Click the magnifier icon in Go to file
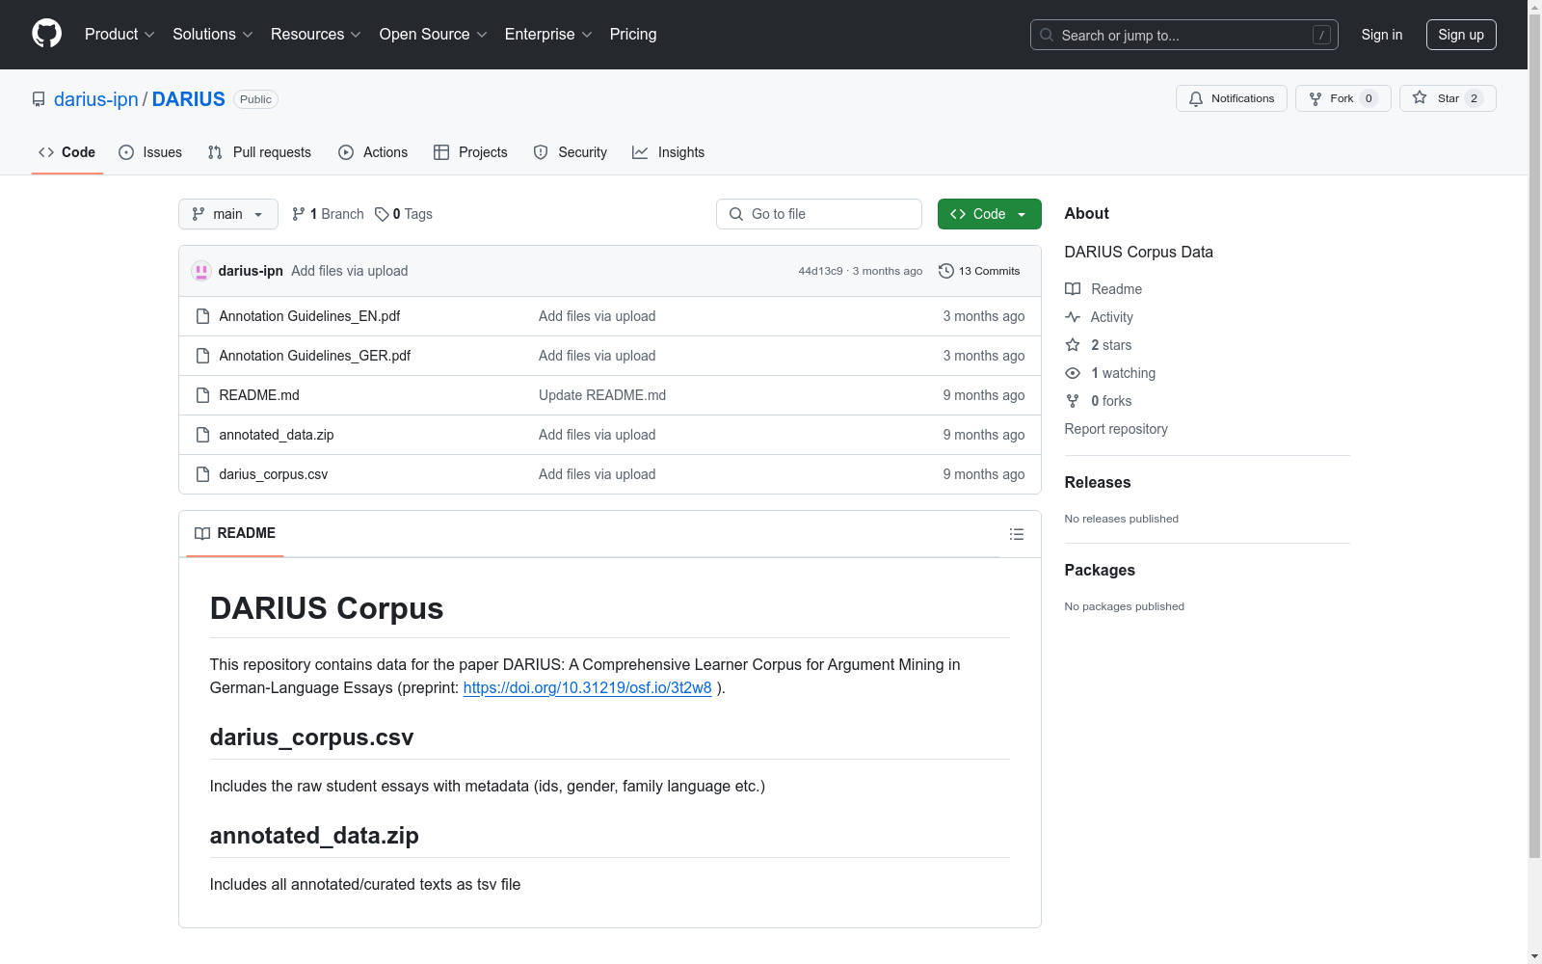This screenshot has width=1542, height=964. [736, 214]
